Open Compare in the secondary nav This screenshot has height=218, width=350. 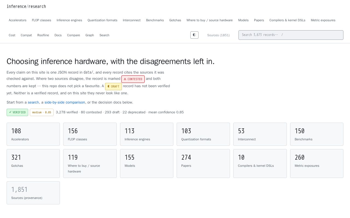74,35
